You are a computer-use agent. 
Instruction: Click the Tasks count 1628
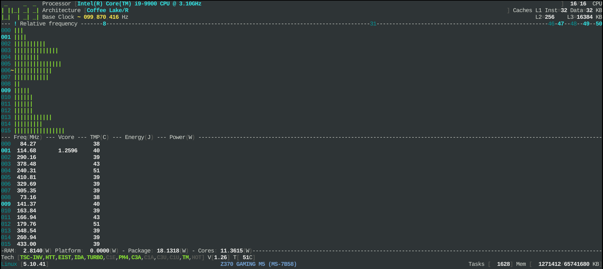503,264
